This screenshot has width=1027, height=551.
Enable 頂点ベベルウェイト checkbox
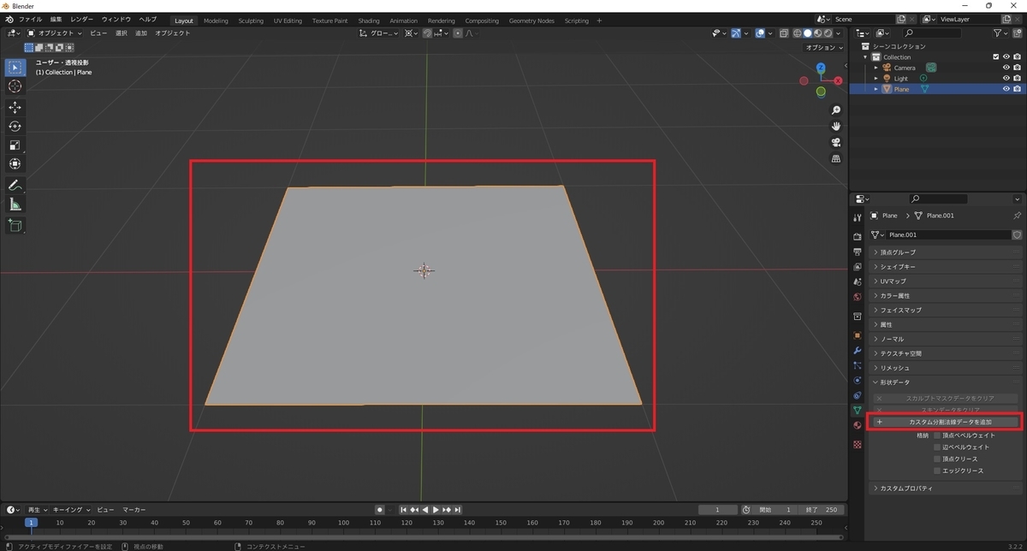click(x=937, y=435)
